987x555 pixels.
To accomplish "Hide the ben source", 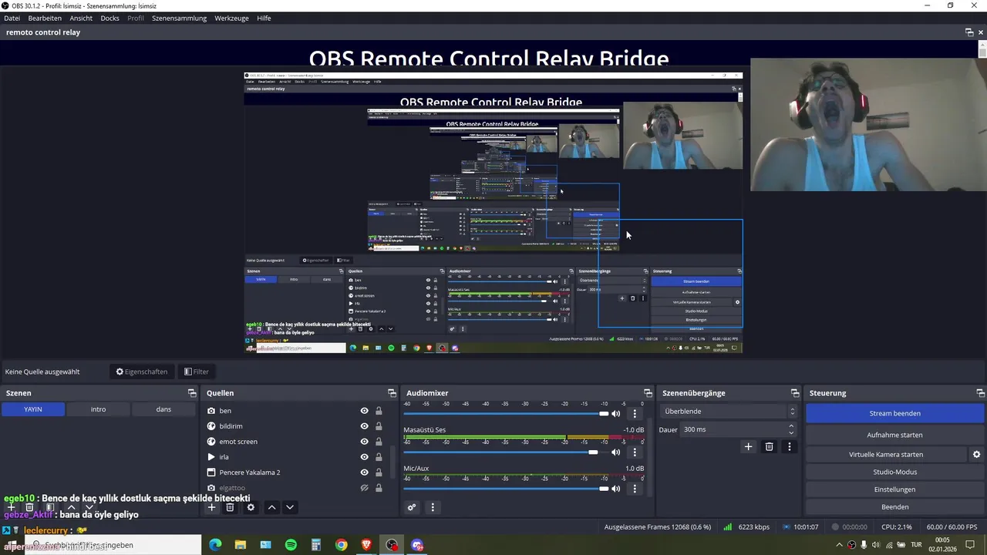I will (364, 411).
